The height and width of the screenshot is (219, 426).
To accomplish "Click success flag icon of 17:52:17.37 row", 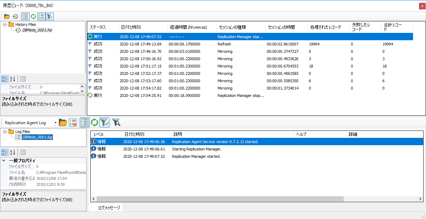I will [x=90, y=73].
